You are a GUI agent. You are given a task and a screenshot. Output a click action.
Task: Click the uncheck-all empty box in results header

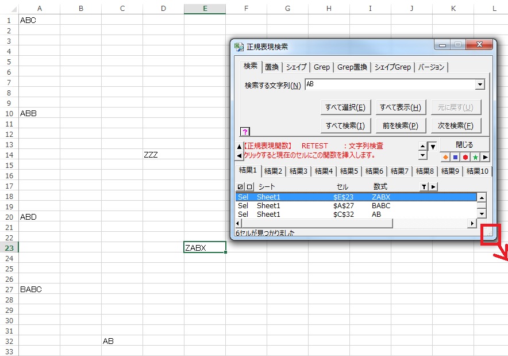(x=249, y=186)
